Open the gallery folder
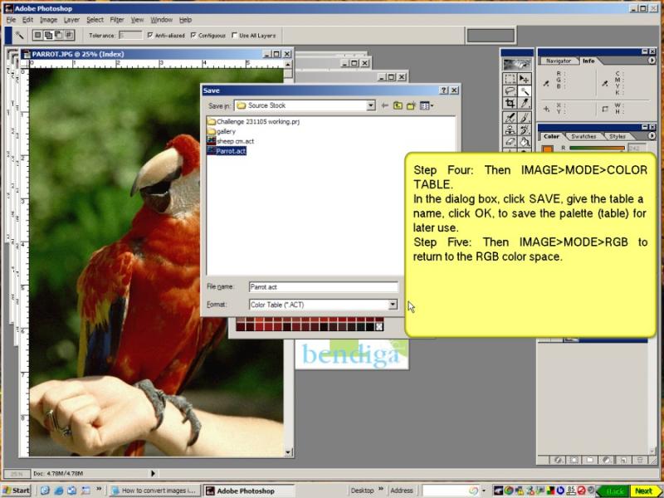664x498 pixels. [222, 131]
